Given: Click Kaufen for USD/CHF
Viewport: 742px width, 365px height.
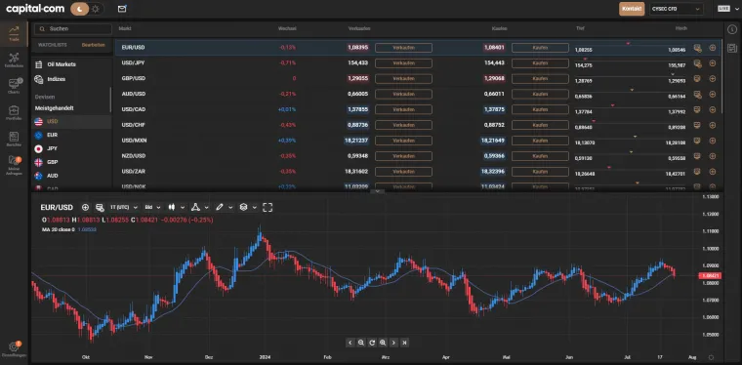Looking at the screenshot, I should [540, 125].
